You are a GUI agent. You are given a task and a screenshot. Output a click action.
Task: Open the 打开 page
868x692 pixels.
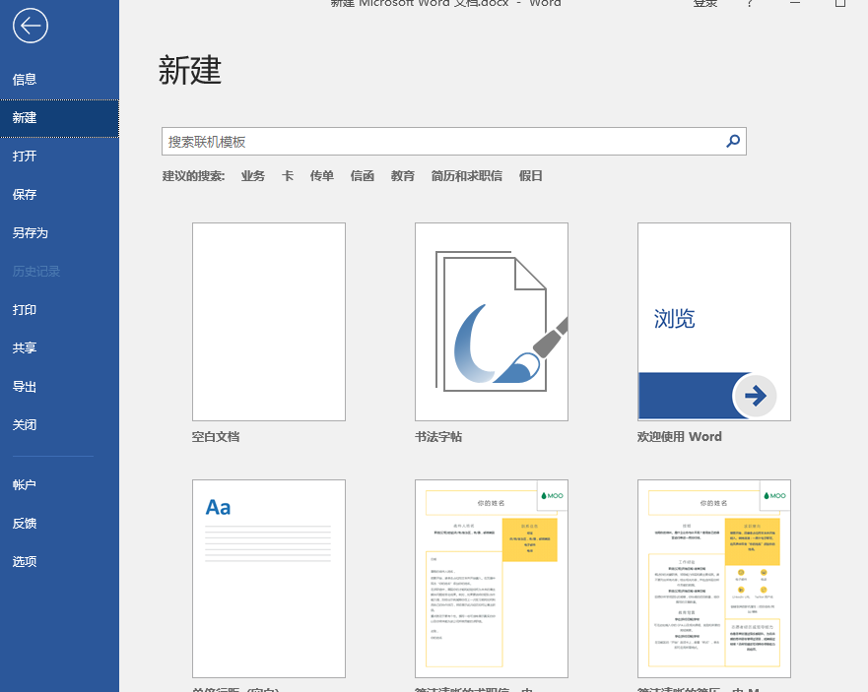tap(59, 156)
